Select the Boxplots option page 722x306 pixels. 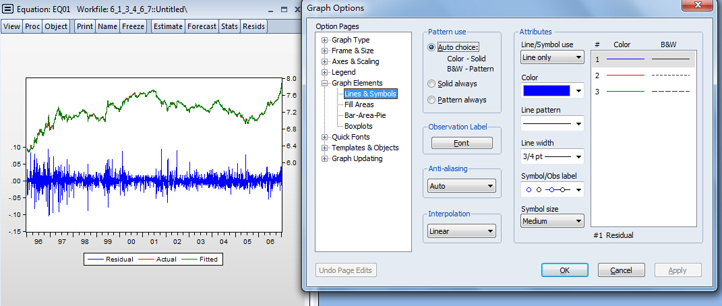tap(358, 126)
